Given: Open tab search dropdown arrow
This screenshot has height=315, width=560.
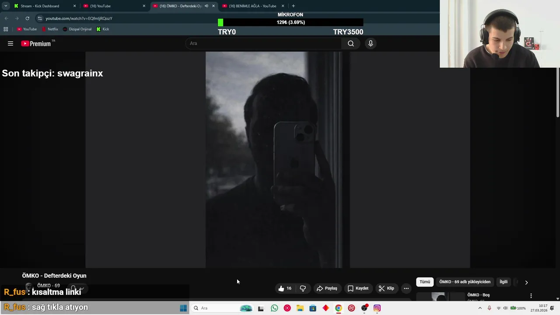Looking at the screenshot, I should (x=6, y=6).
